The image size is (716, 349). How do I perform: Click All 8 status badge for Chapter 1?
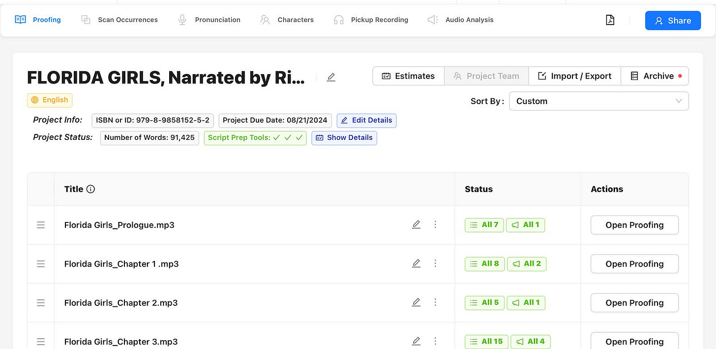pos(485,264)
